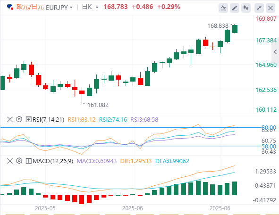The image size is (279, 215).
Task: Remove the MACD indicator panel
Action: pos(10,161)
